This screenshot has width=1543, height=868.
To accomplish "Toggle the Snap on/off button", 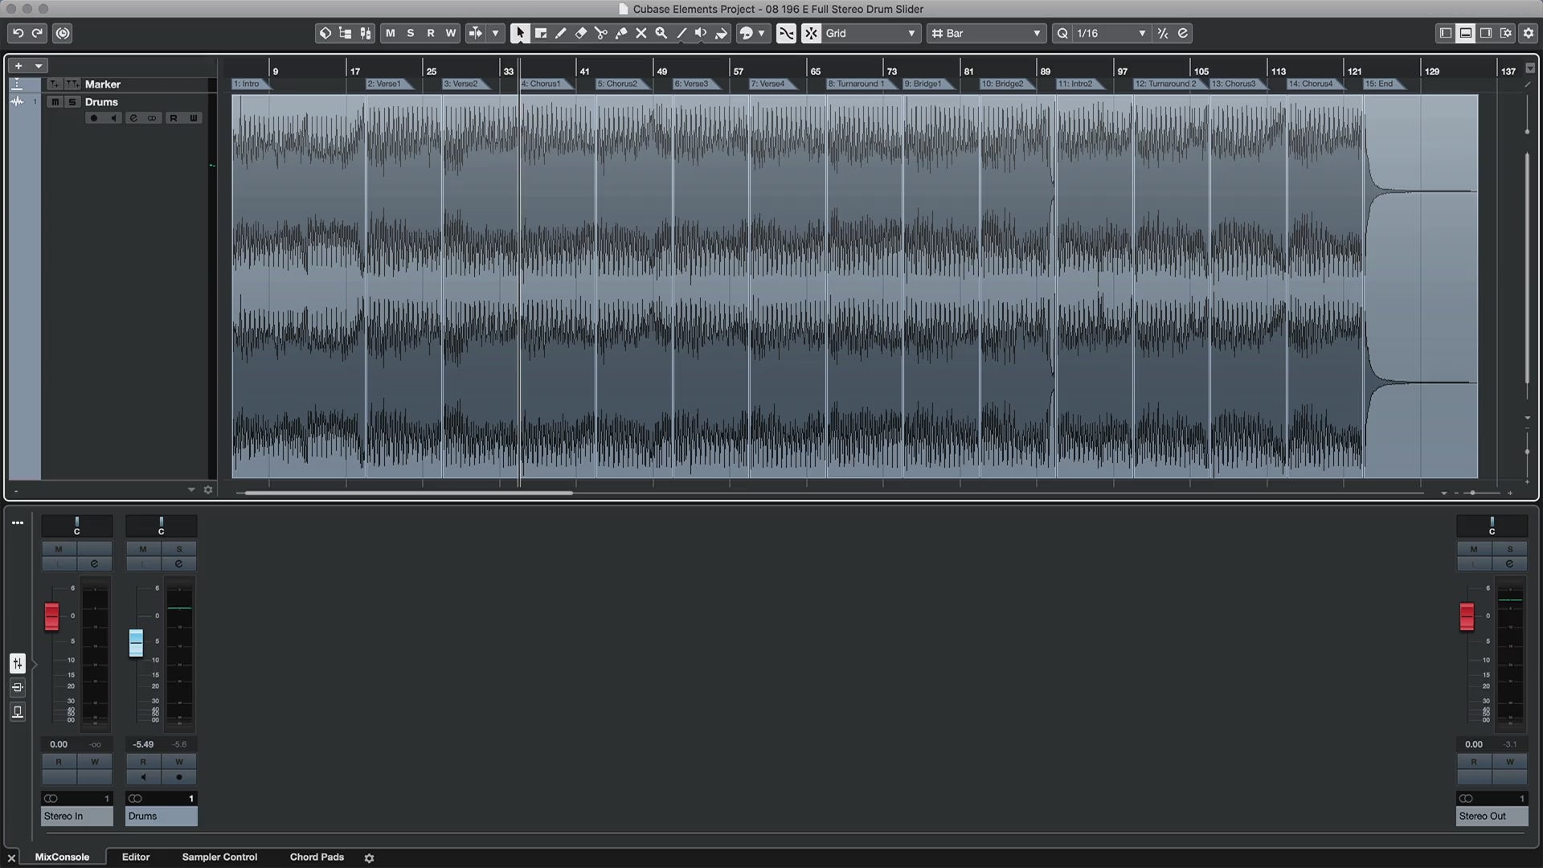I will tap(811, 33).
